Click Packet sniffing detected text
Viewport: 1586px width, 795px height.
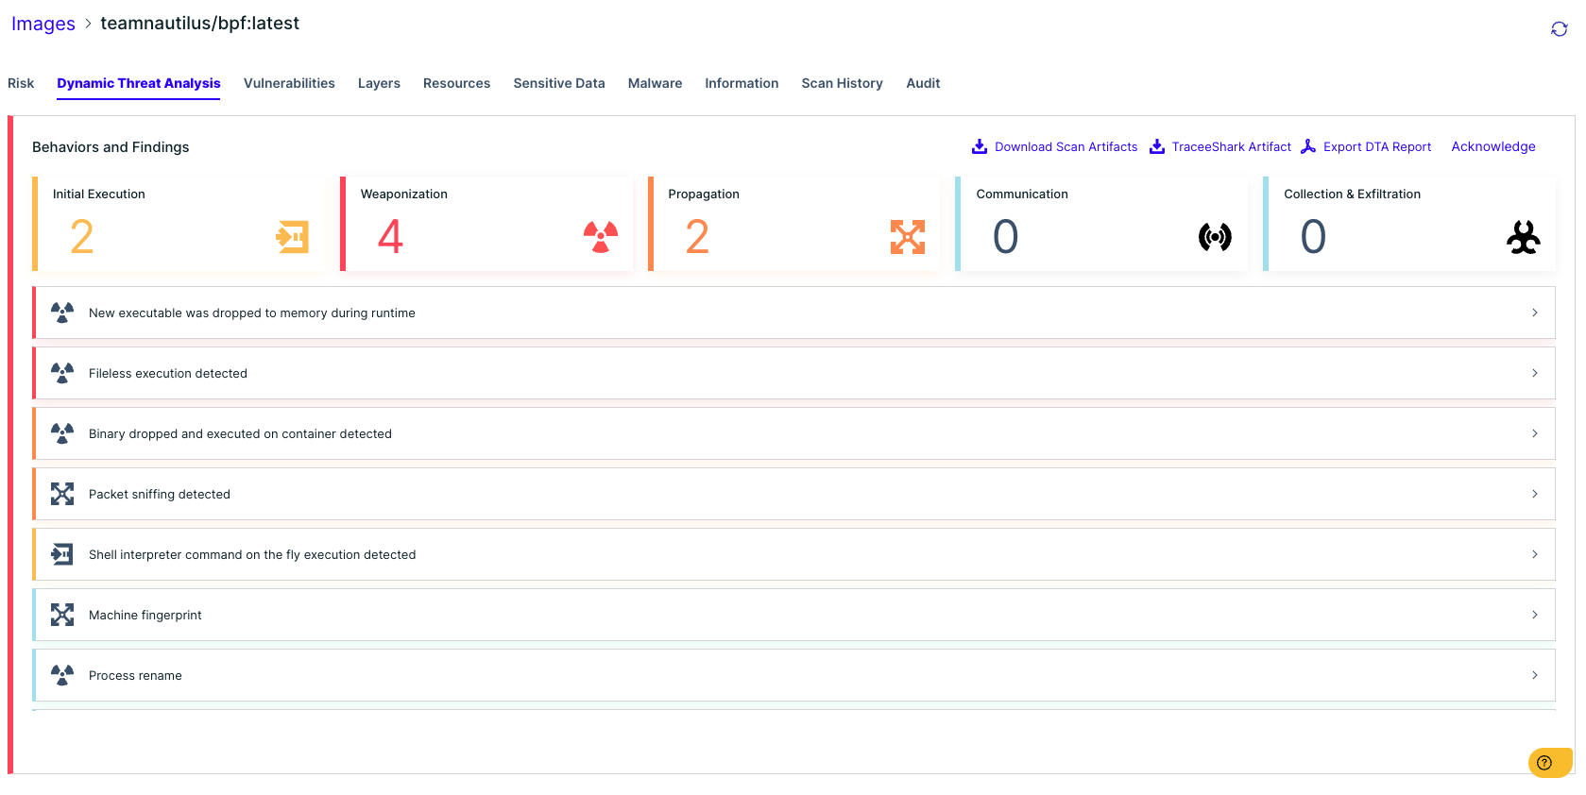(x=160, y=494)
